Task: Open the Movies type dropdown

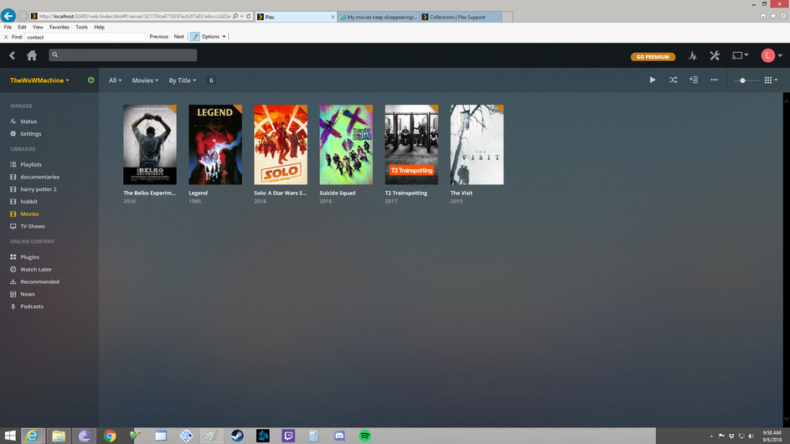Action: coord(145,80)
